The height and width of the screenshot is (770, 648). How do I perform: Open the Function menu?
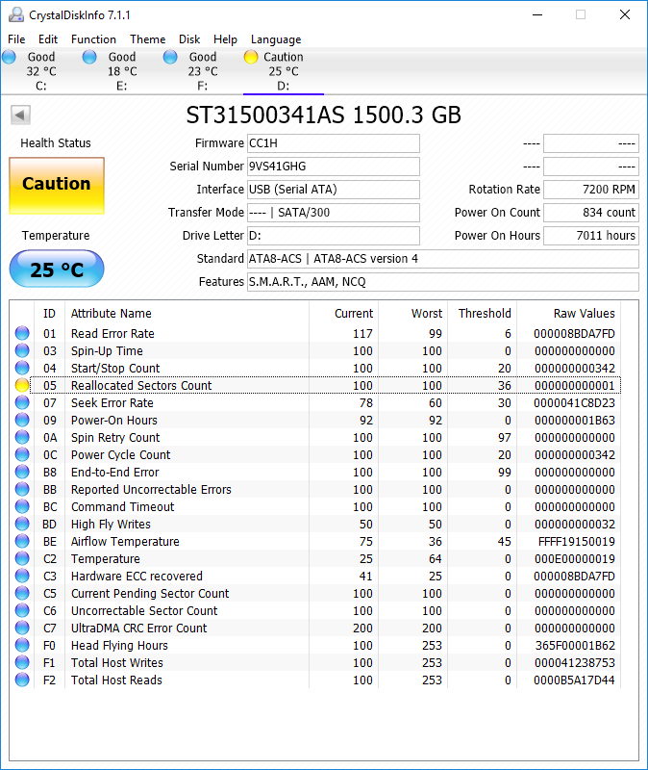[93, 39]
